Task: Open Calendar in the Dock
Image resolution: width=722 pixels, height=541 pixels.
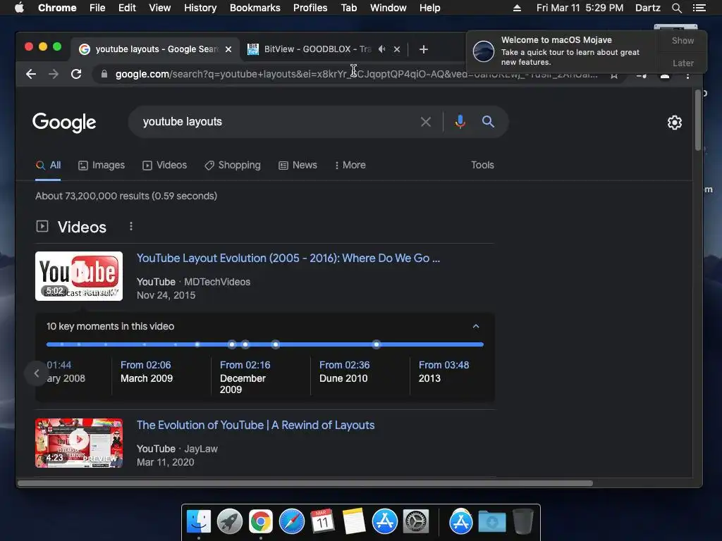Action: pos(322,522)
